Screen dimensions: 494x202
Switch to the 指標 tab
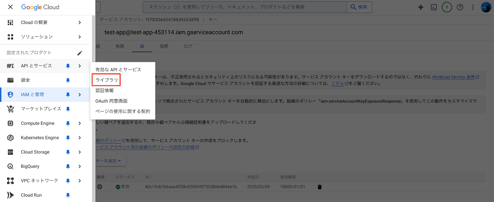(x=164, y=46)
